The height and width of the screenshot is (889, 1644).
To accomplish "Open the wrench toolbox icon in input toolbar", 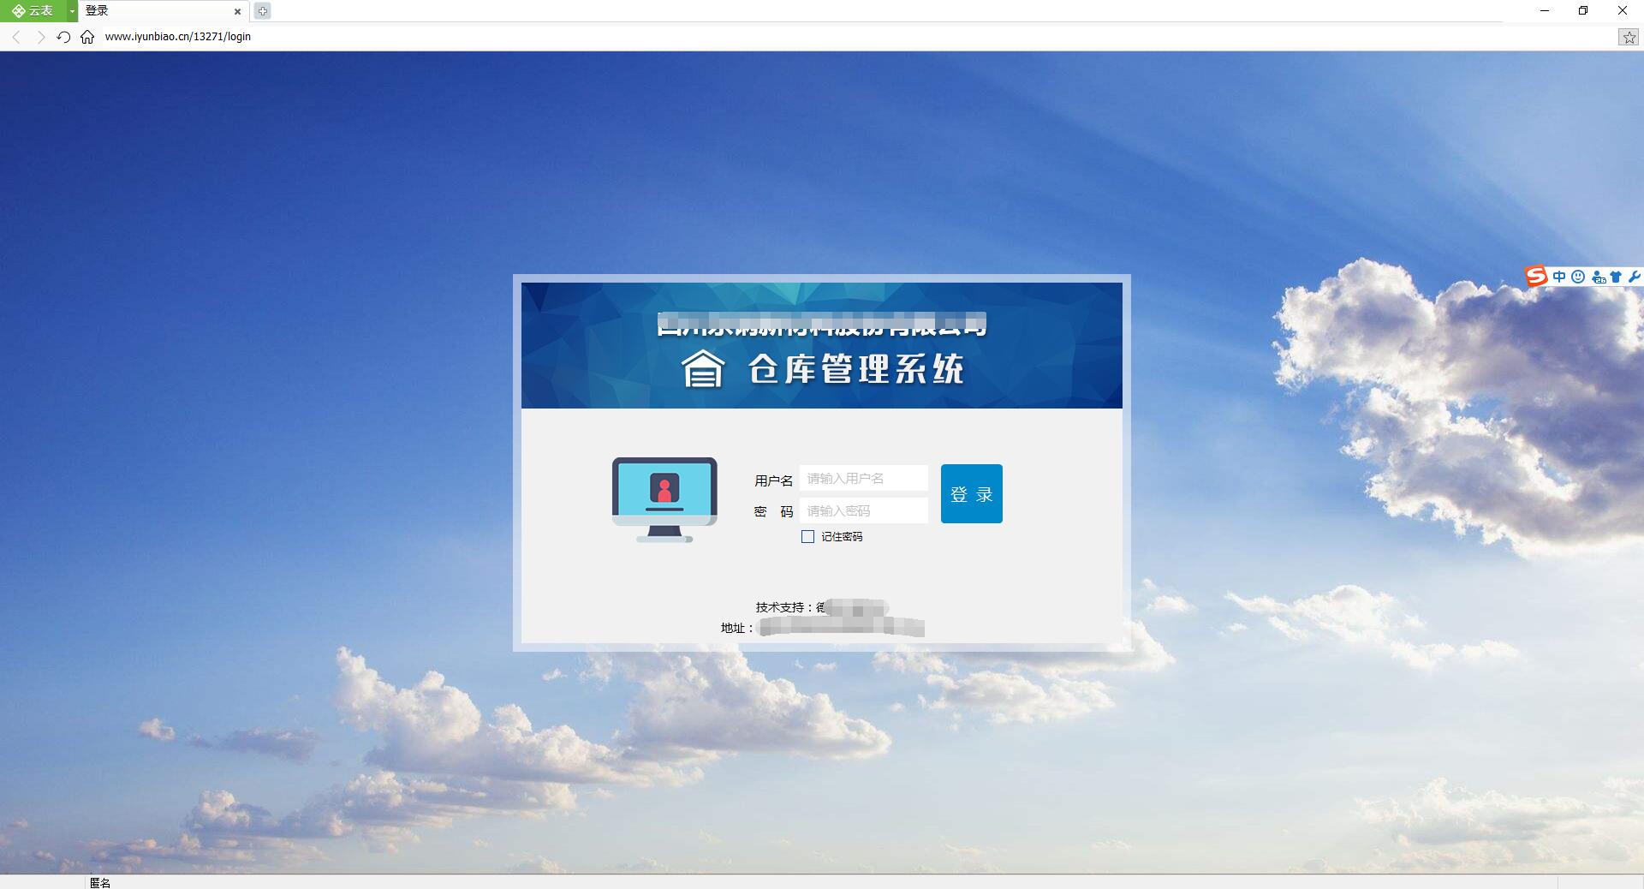I will tap(1635, 276).
